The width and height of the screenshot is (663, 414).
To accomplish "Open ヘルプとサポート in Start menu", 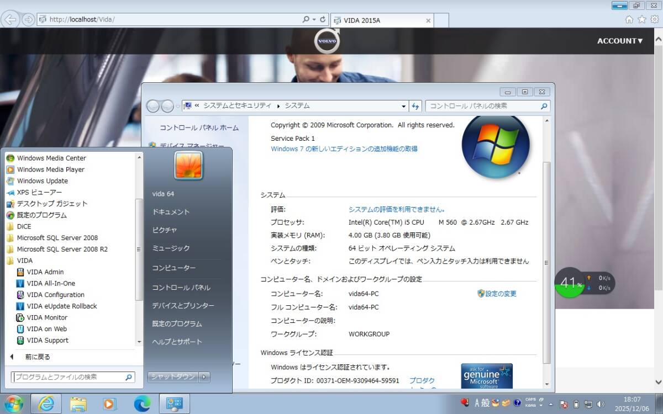I will tap(177, 342).
